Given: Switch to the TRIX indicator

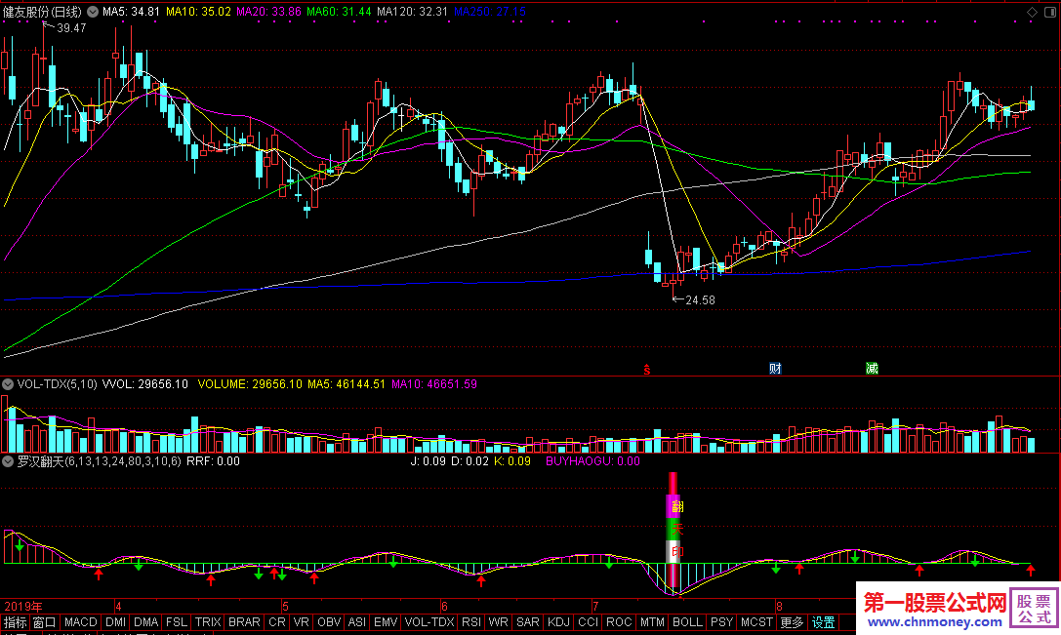Looking at the screenshot, I should click(208, 622).
